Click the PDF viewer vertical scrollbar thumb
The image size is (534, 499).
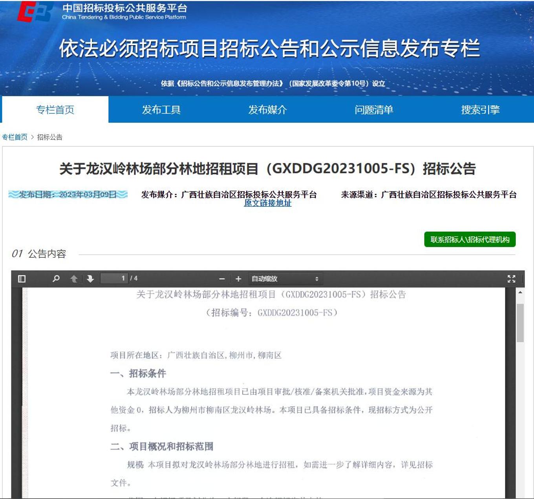[x=520, y=322]
